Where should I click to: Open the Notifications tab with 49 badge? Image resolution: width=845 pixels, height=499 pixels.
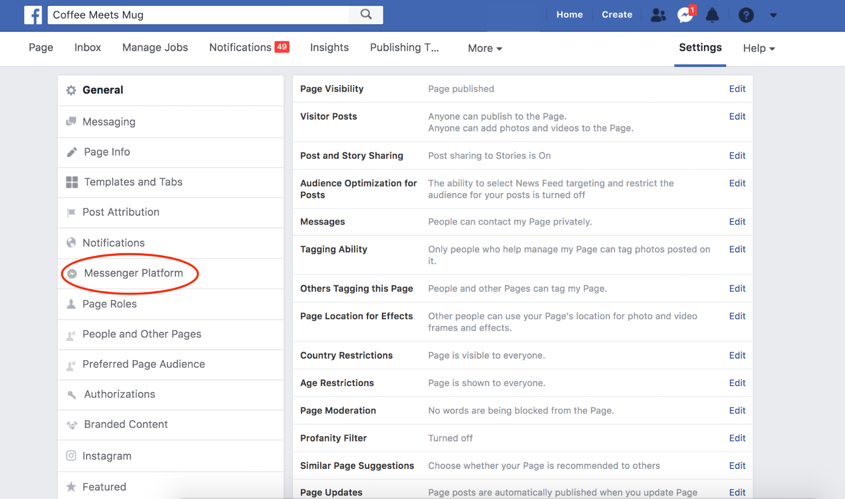pos(249,47)
